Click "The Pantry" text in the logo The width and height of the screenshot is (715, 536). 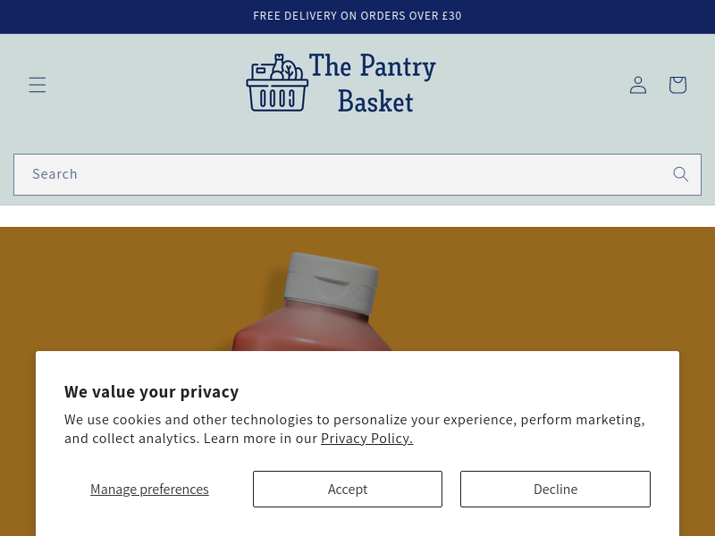373,66
